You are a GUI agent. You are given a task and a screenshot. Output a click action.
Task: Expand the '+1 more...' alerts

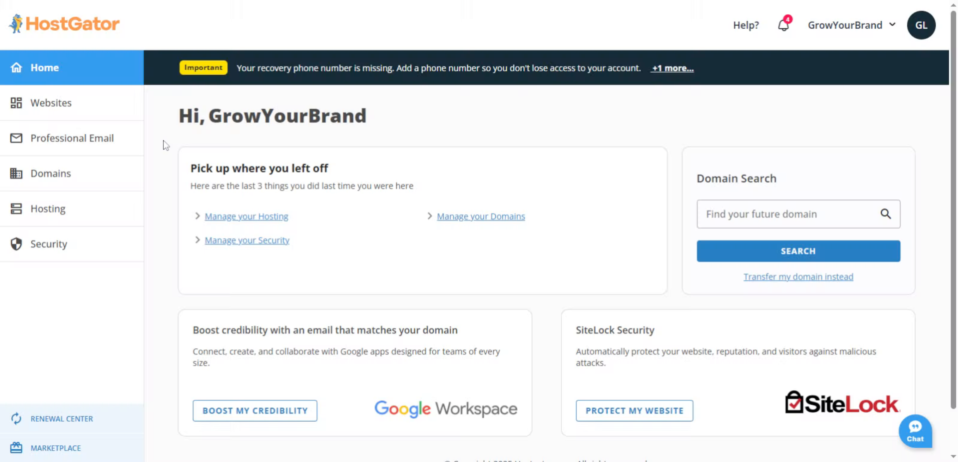673,68
